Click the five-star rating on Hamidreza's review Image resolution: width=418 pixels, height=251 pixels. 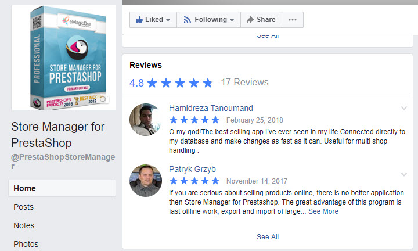(x=194, y=120)
